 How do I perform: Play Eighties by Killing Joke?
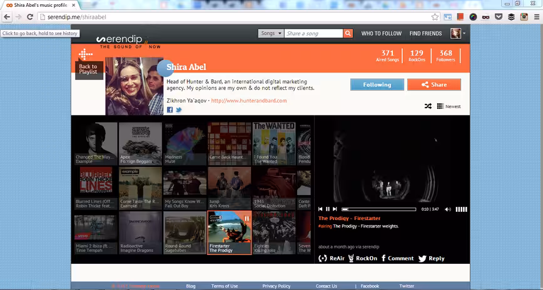[x=274, y=233]
